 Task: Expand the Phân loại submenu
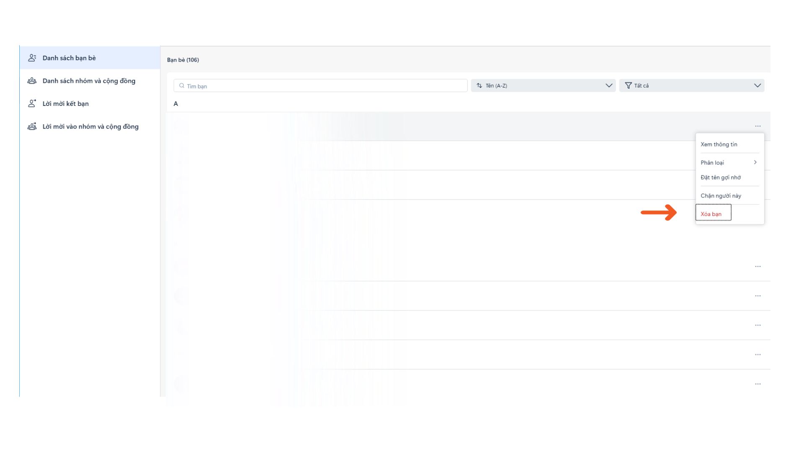[x=729, y=162]
